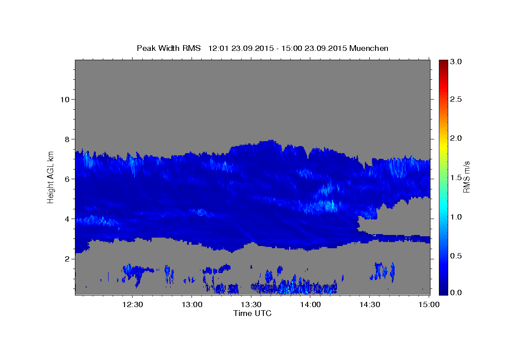The width and height of the screenshot is (532, 354).
Task: Click the '15:00' time axis label
Action: 429,304
